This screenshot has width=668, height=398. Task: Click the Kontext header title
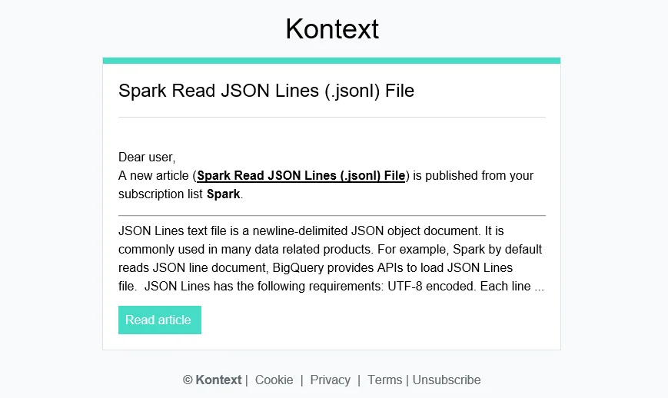pos(332,29)
